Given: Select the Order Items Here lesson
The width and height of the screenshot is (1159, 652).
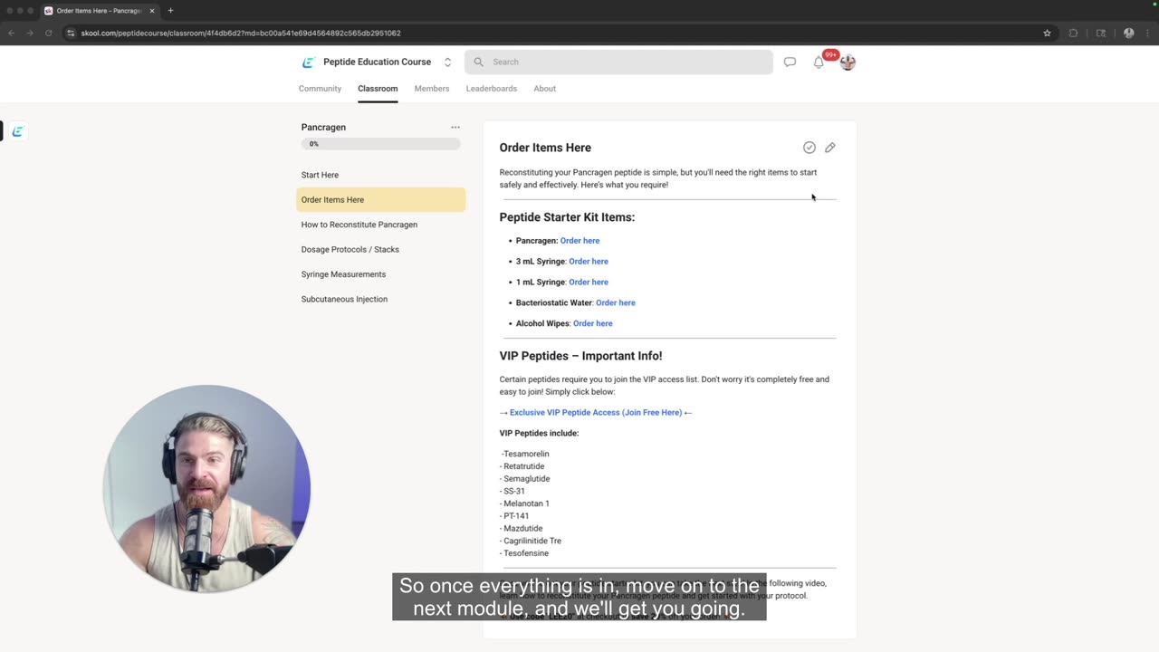Looking at the screenshot, I should click(381, 199).
